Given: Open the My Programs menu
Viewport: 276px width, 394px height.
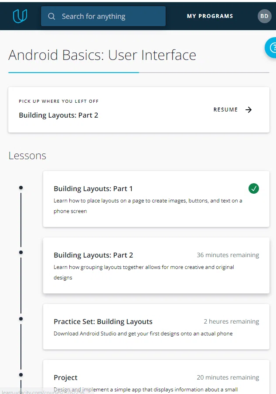Looking at the screenshot, I should click(x=210, y=16).
